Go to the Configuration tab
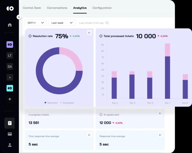 tap(102, 8)
